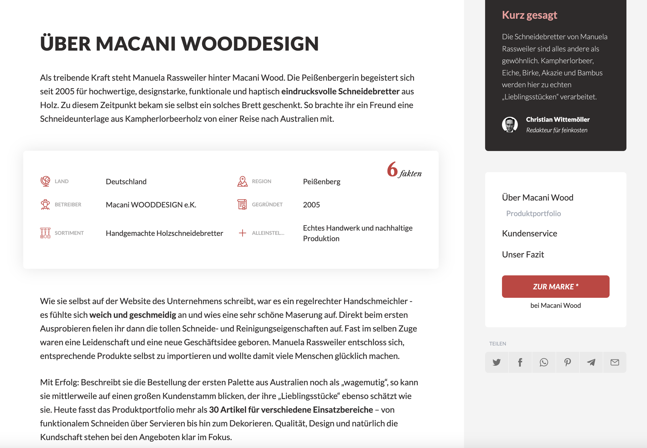Pin this page with Pinterest icon
The height and width of the screenshot is (448, 647).
click(x=567, y=362)
